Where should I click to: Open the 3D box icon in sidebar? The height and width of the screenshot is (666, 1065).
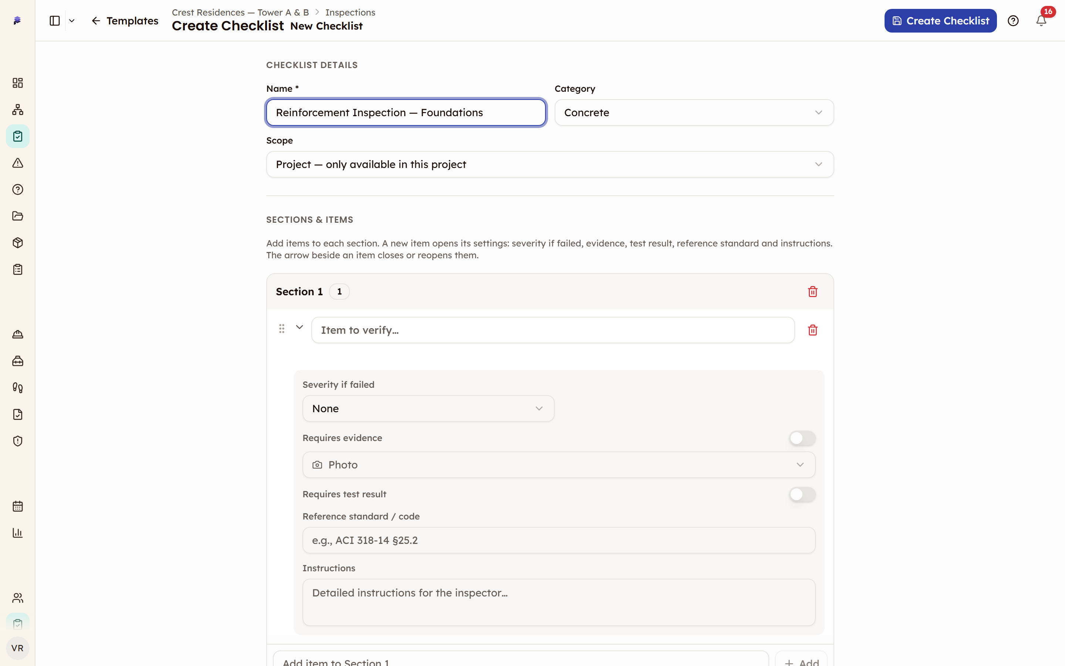pos(18,243)
